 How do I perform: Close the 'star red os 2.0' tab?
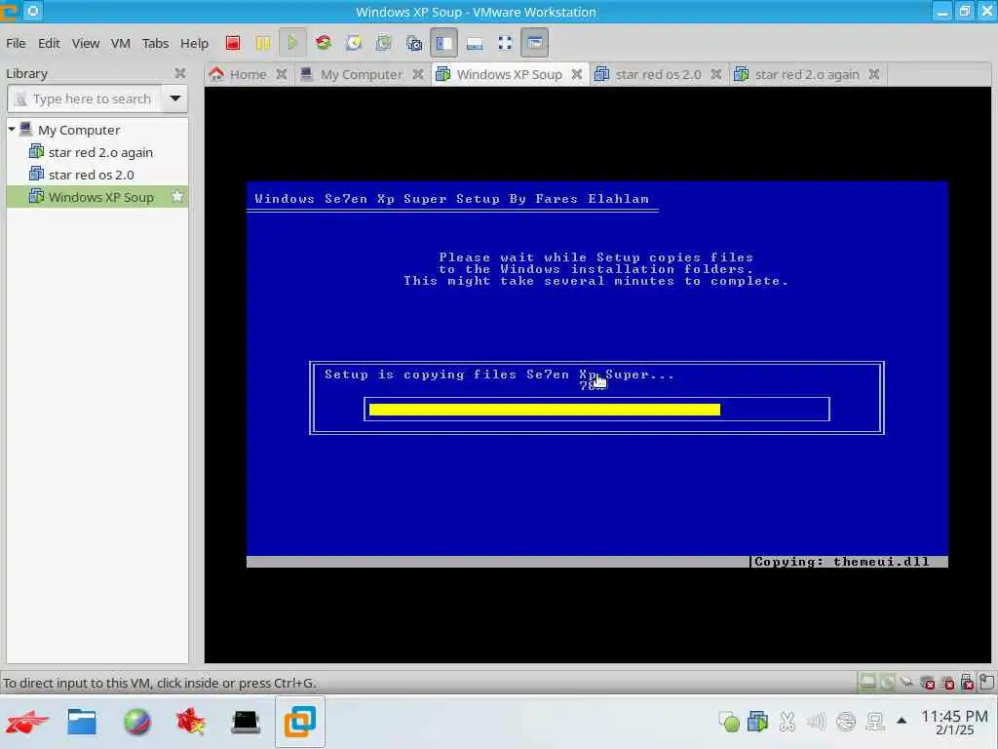point(716,74)
